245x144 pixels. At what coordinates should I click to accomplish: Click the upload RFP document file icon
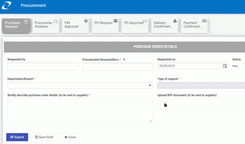(x=166, y=105)
